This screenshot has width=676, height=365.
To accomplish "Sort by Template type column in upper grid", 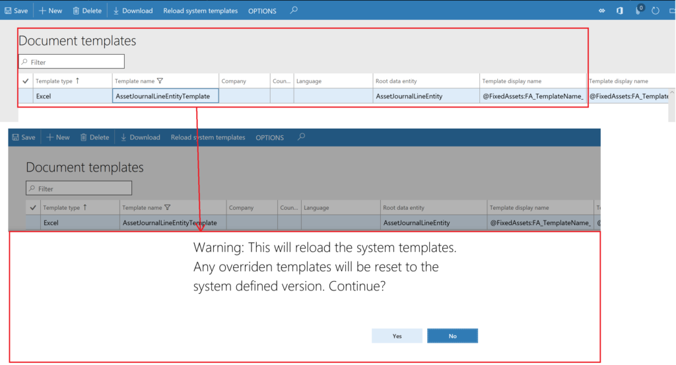I will pyautogui.click(x=57, y=81).
